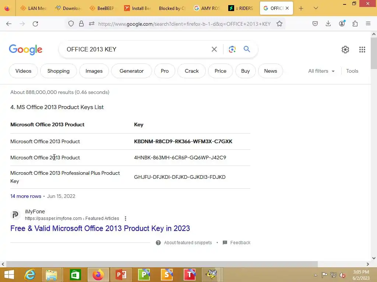
Task: Switch to the Install Bee tab
Action: [137, 8]
